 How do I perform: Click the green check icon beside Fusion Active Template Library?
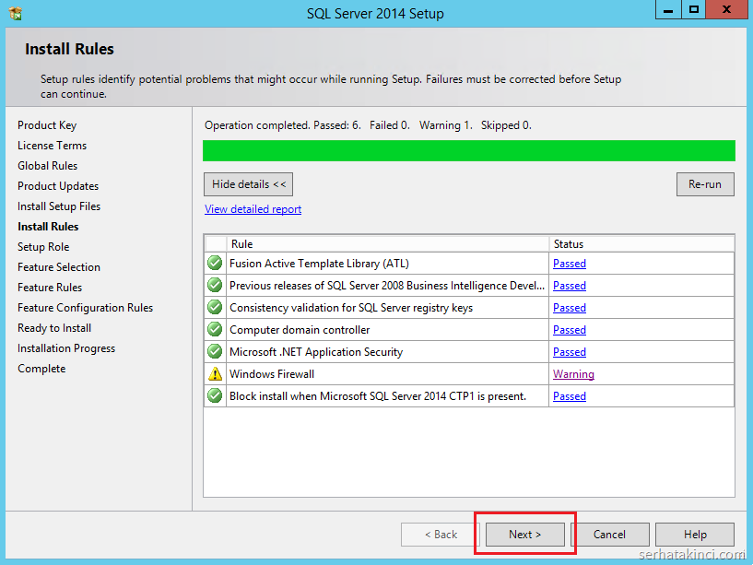[215, 264]
